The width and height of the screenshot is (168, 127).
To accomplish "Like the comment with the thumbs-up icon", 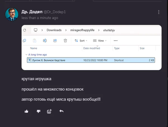I will [26, 111].
